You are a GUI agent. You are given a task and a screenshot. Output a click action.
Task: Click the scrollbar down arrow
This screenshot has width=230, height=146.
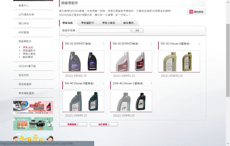(228, 144)
